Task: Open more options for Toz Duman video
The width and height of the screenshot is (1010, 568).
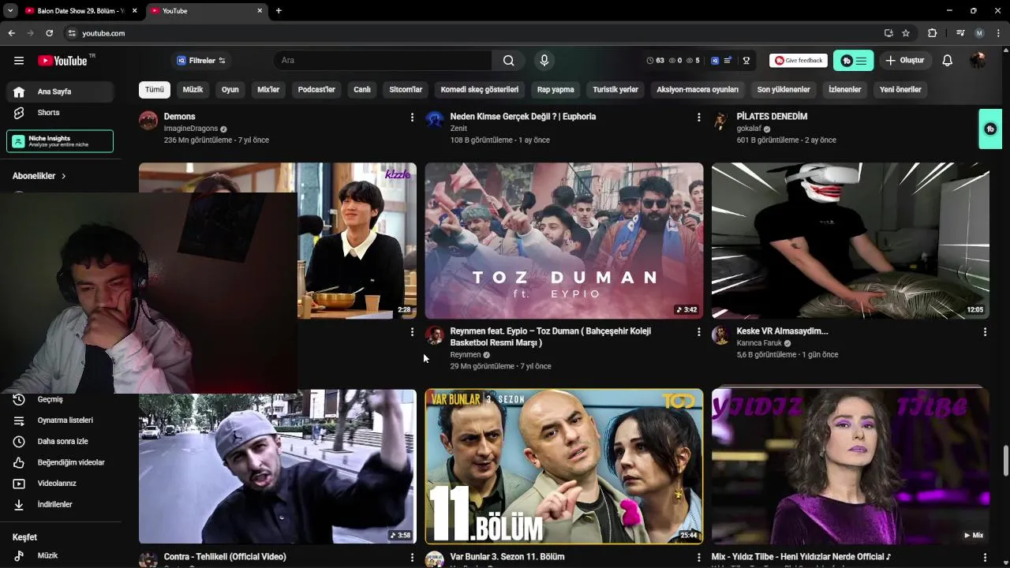Action: tap(698, 332)
